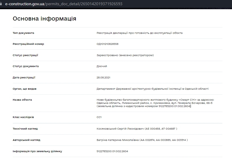Image resolution: width=232 pixels, height=162 pixels.
Task: Click the 'Діючий' status value
Action: [102, 66]
